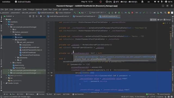Viewport: 174px width, 98px height.
Task: Expand the manifests folder
Action: [x=7, y=22]
